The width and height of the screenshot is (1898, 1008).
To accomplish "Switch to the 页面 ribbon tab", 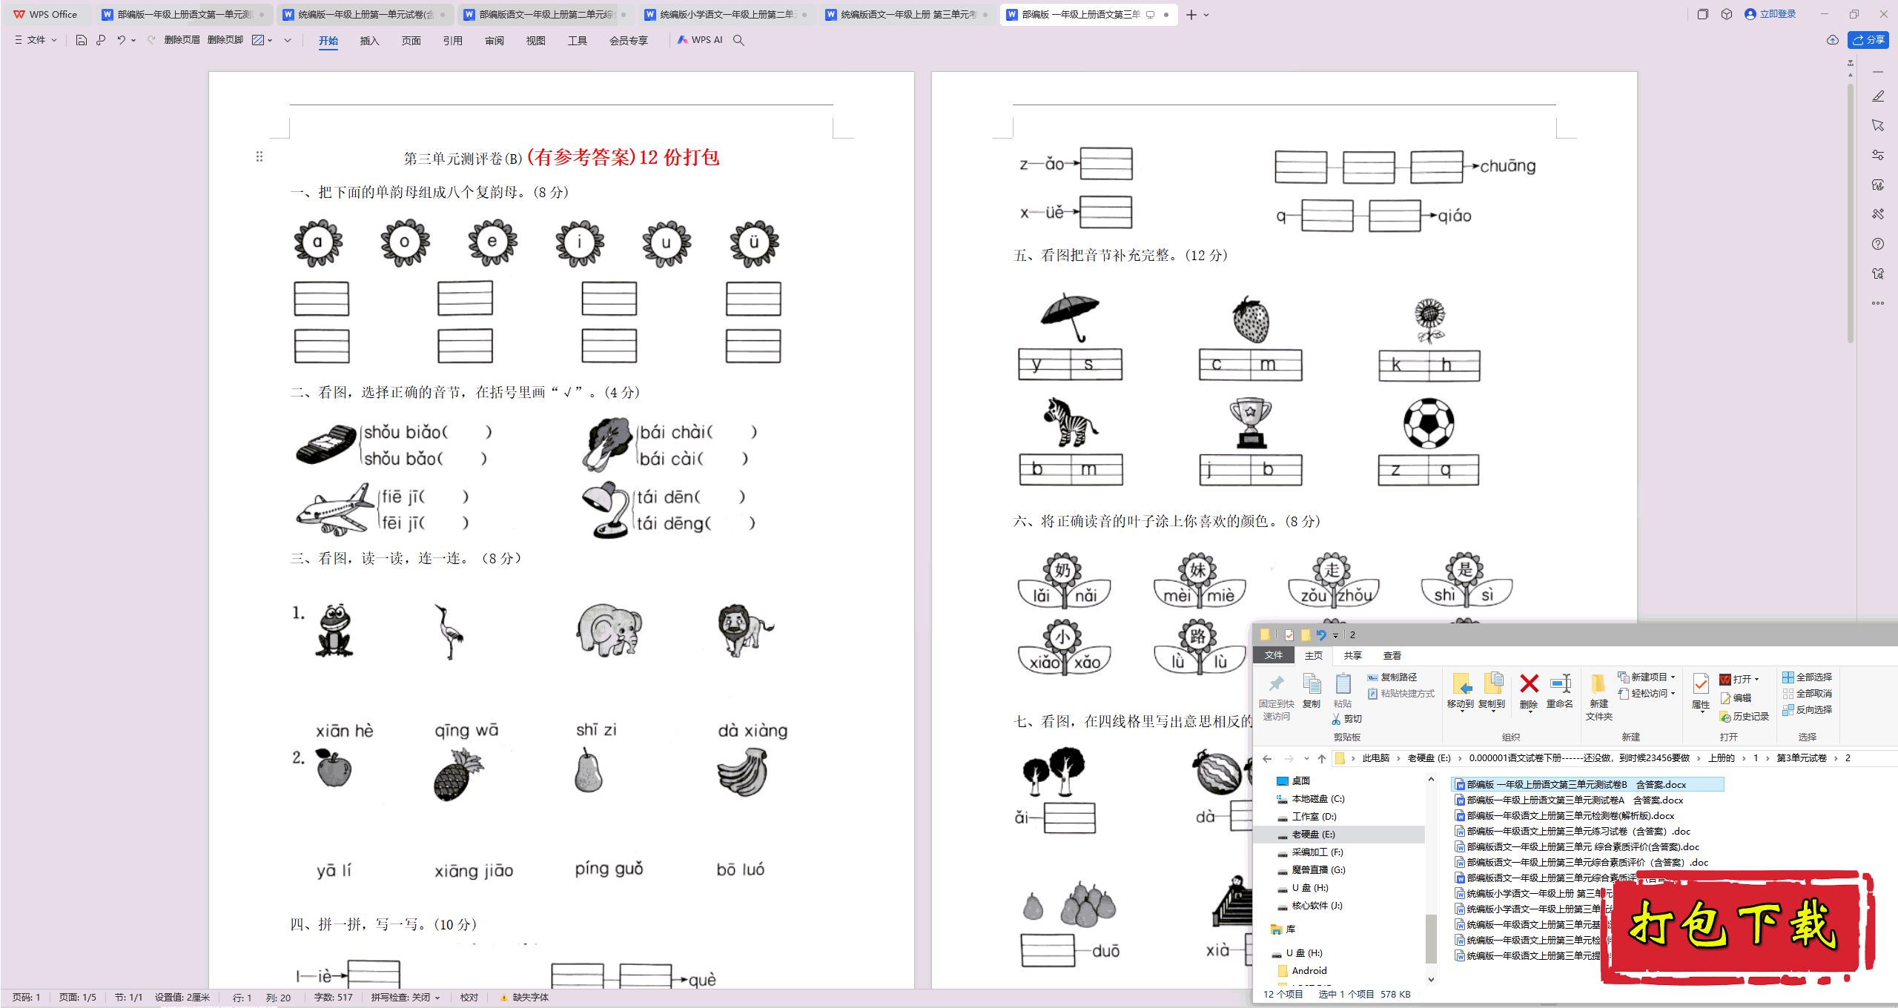I will click(411, 41).
